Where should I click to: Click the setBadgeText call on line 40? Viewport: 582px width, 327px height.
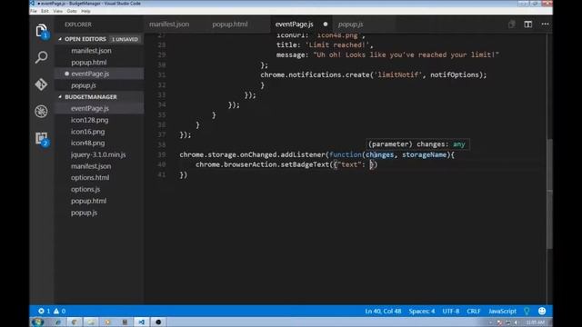point(305,164)
